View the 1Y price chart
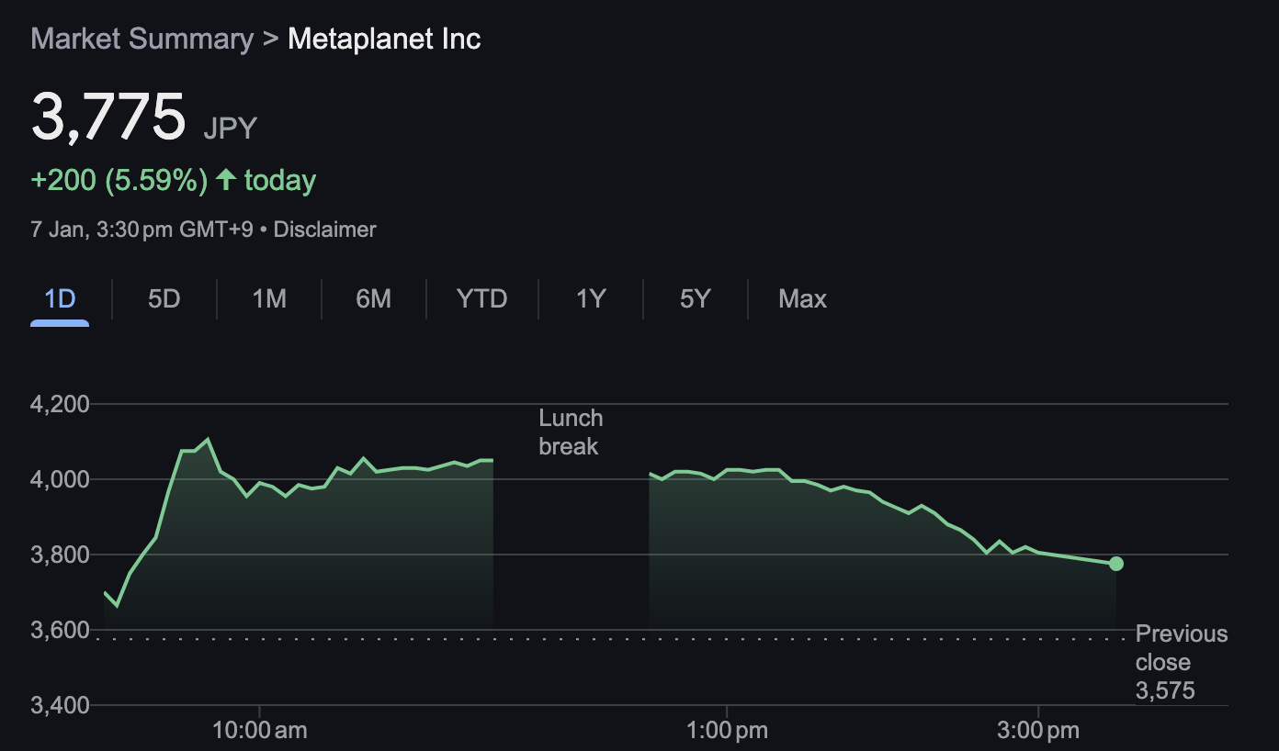Viewport: 1279px width, 751px height. [589, 298]
